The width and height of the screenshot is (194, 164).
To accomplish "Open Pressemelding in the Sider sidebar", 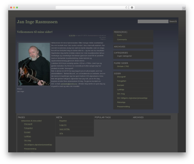I will point(123,107).
